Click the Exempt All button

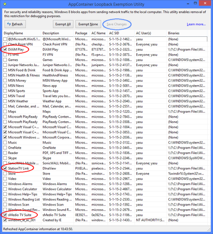tap(63, 24)
